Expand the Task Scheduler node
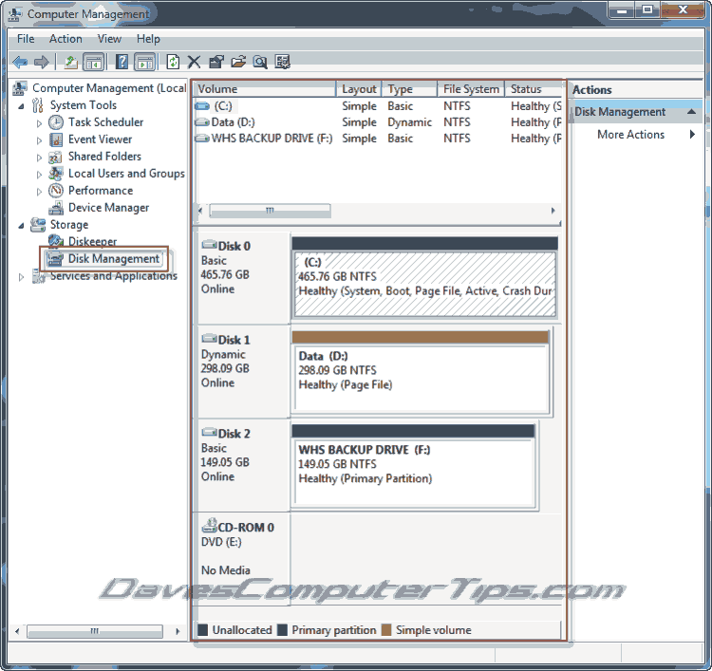 39,123
